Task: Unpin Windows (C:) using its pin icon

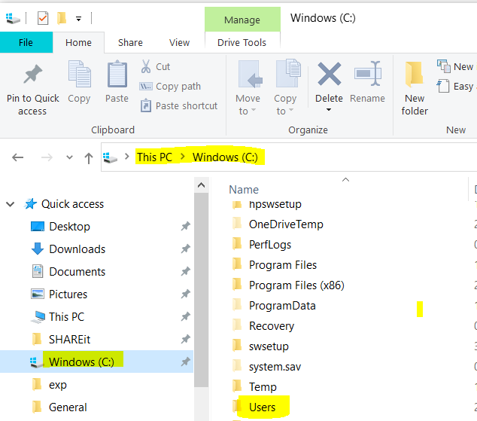Action: point(186,362)
